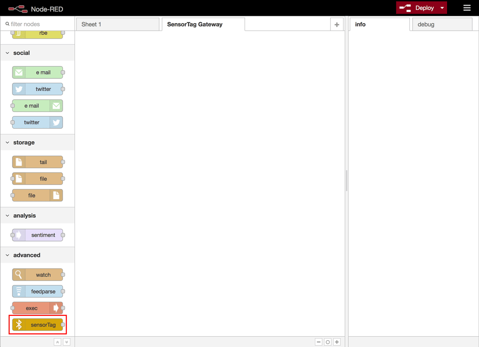This screenshot has height=347, width=479.
Task: Click the sidebar separator handle
Action: [346, 181]
